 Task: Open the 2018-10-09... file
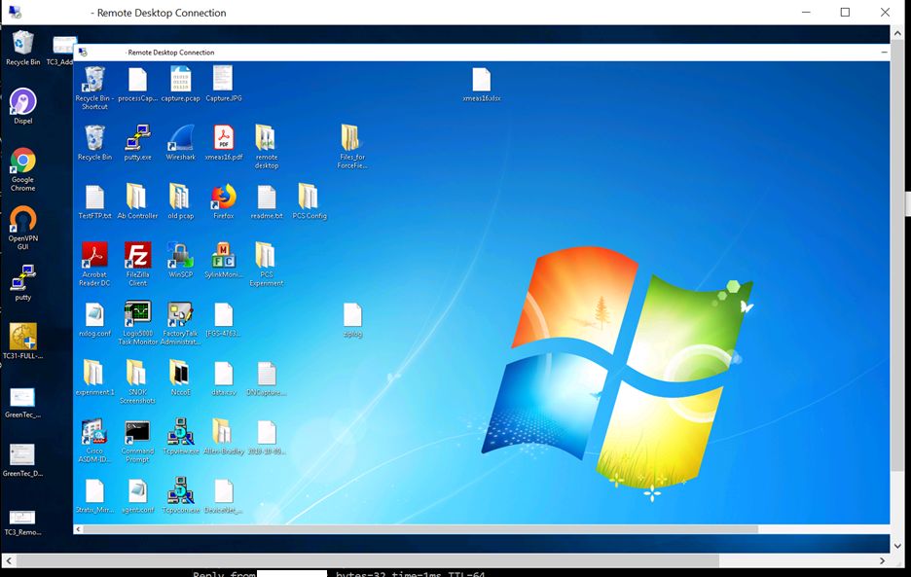click(x=266, y=437)
